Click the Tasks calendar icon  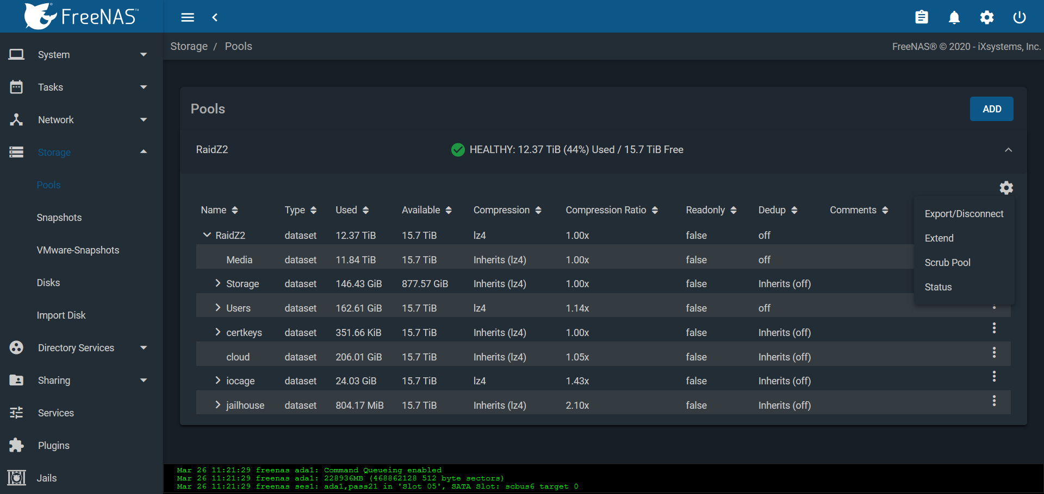click(16, 87)
